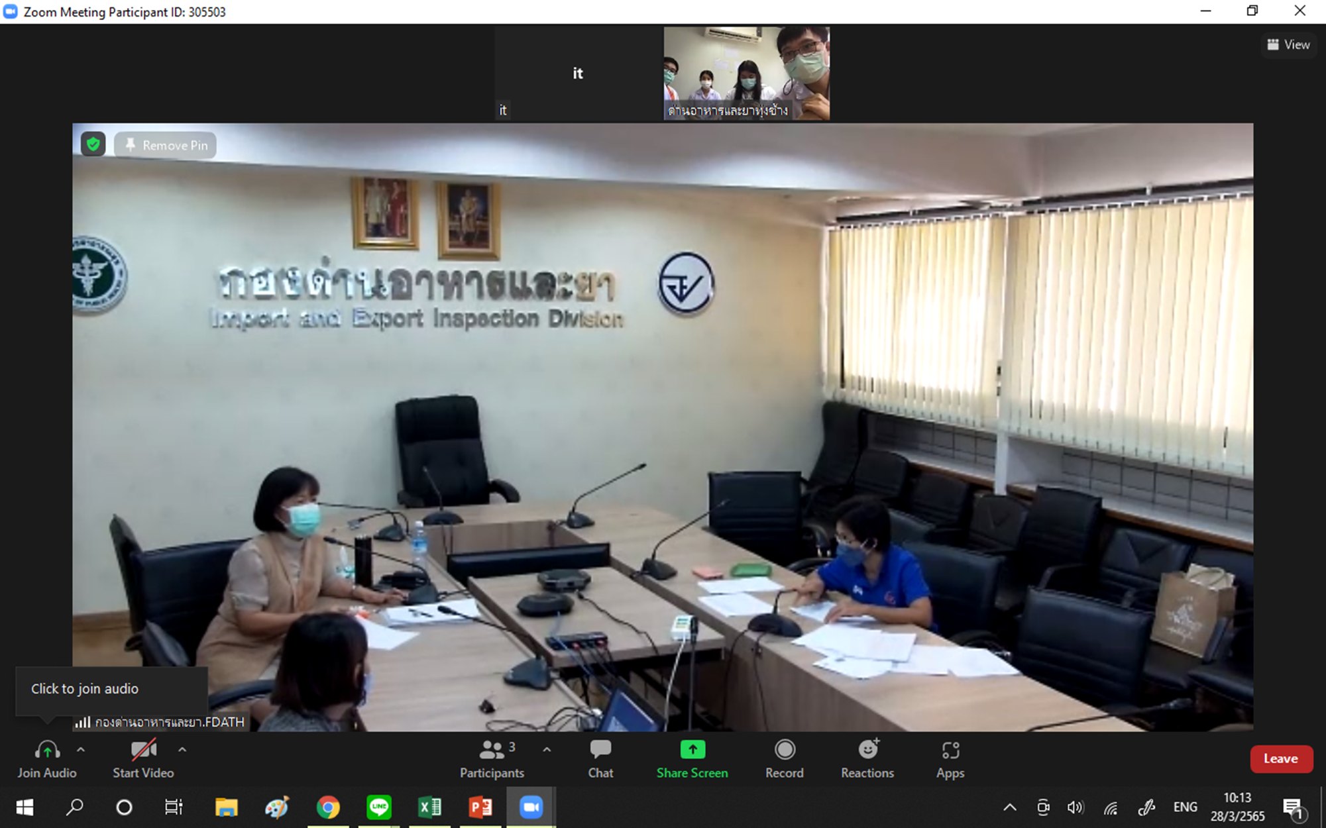Open the Reactions menu
Viewport: 1326px width, 828px height.
point(867,759)
